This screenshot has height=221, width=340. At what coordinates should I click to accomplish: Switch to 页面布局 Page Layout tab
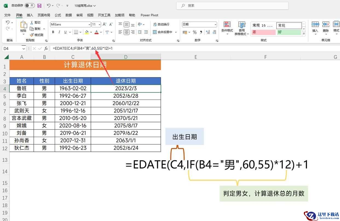coord(44,15)
